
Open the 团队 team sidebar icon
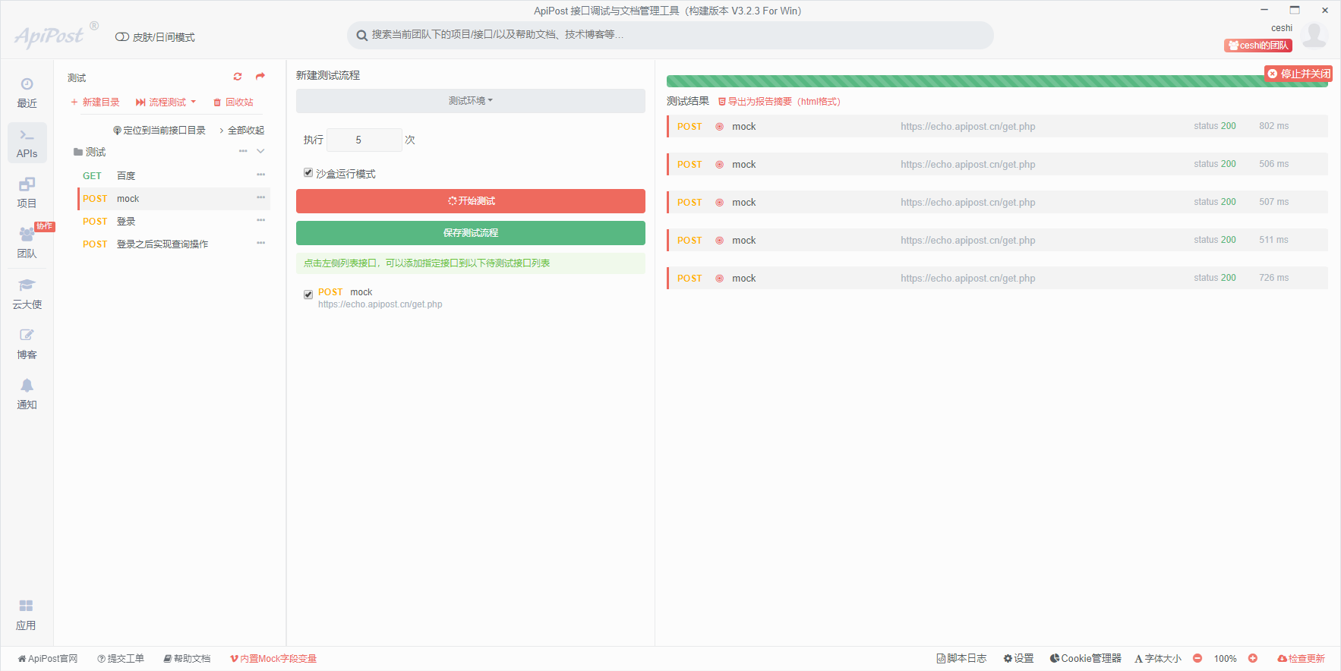click(27, 243)
